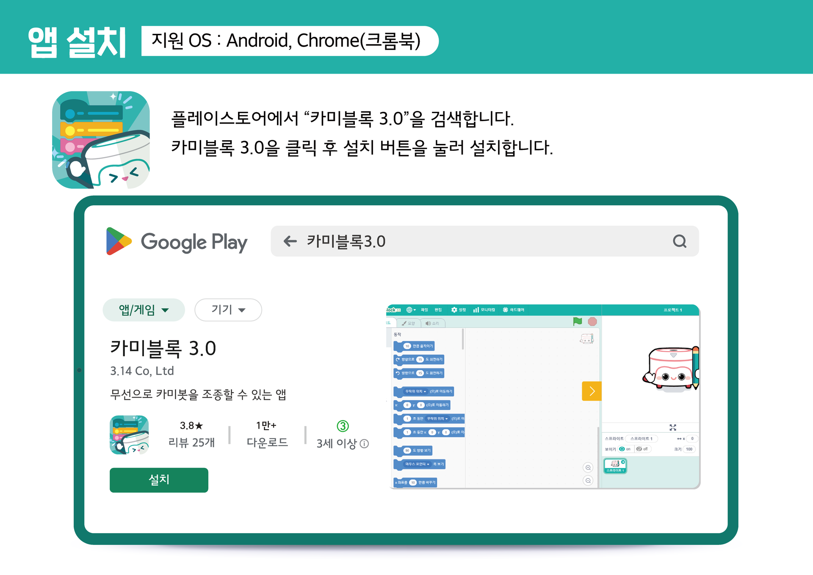Viewport: 813px width, 575px height.
Task: Click the green 설치 button
Action: coord(159,480)
